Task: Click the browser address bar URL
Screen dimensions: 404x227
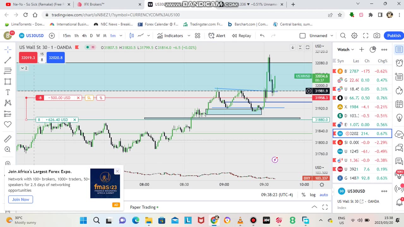Action: pyautogui.click(x=116, y=15)
